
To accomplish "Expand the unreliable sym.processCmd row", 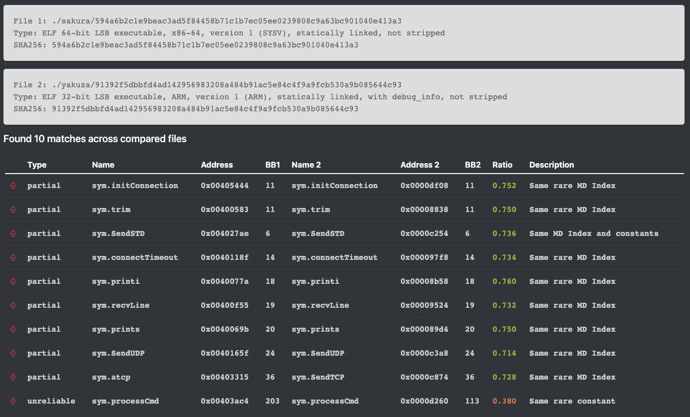I will (13, 401).
